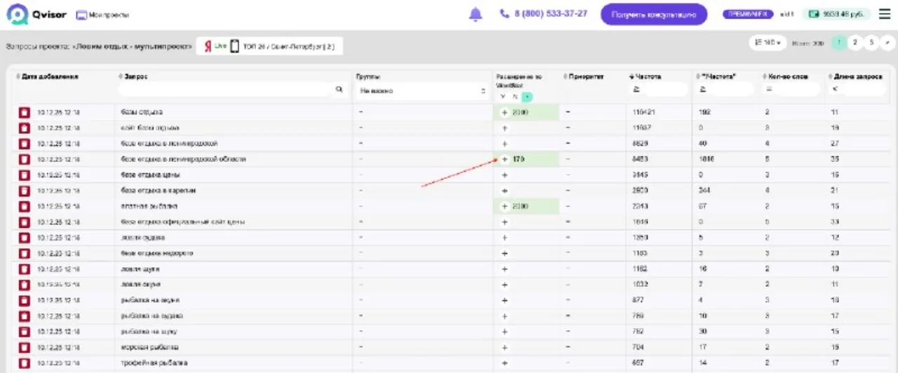Delete the query 'сайт базы отдыха'
This screenshot has width=898, height=373.
coord(25,128)
